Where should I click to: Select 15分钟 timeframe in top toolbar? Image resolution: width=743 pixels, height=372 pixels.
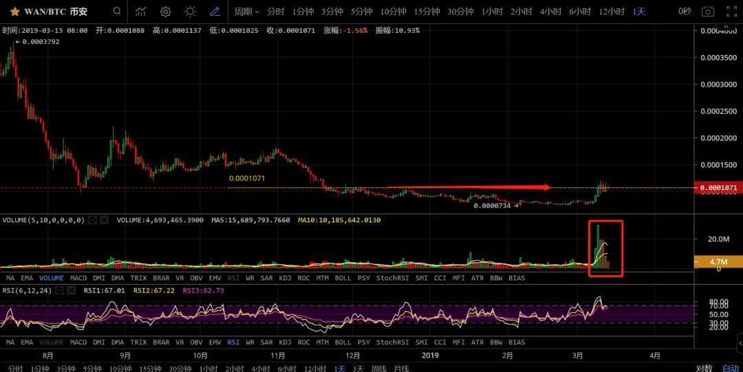click(427, 12)
